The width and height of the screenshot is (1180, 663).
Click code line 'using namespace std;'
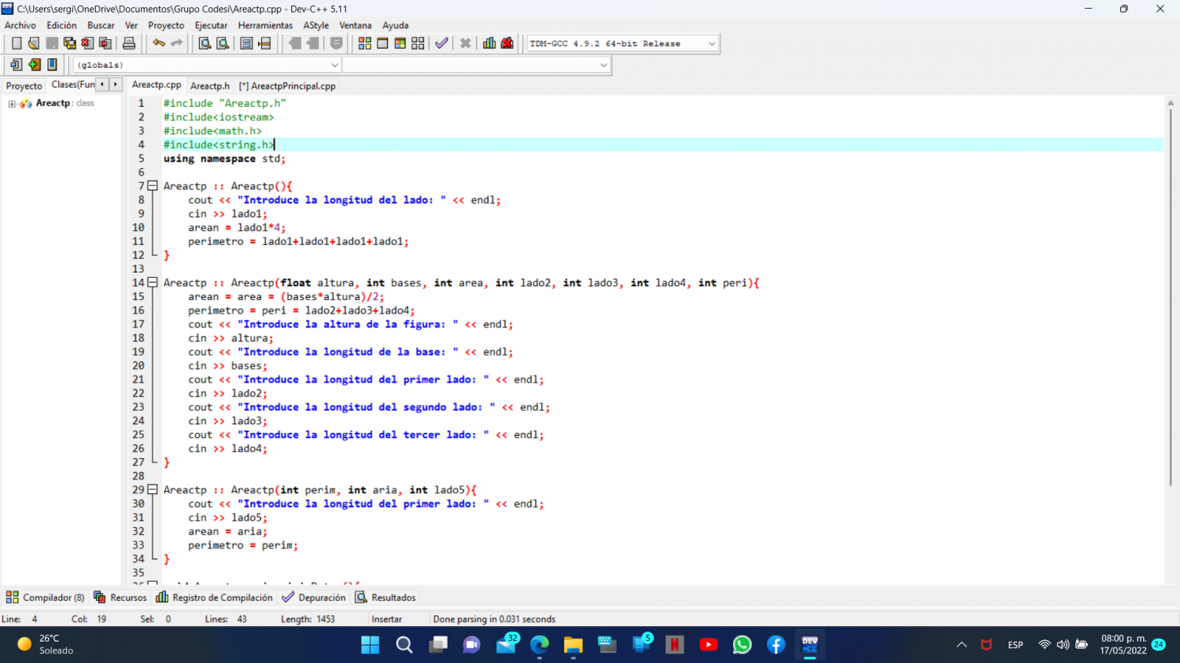click(224, 159)
